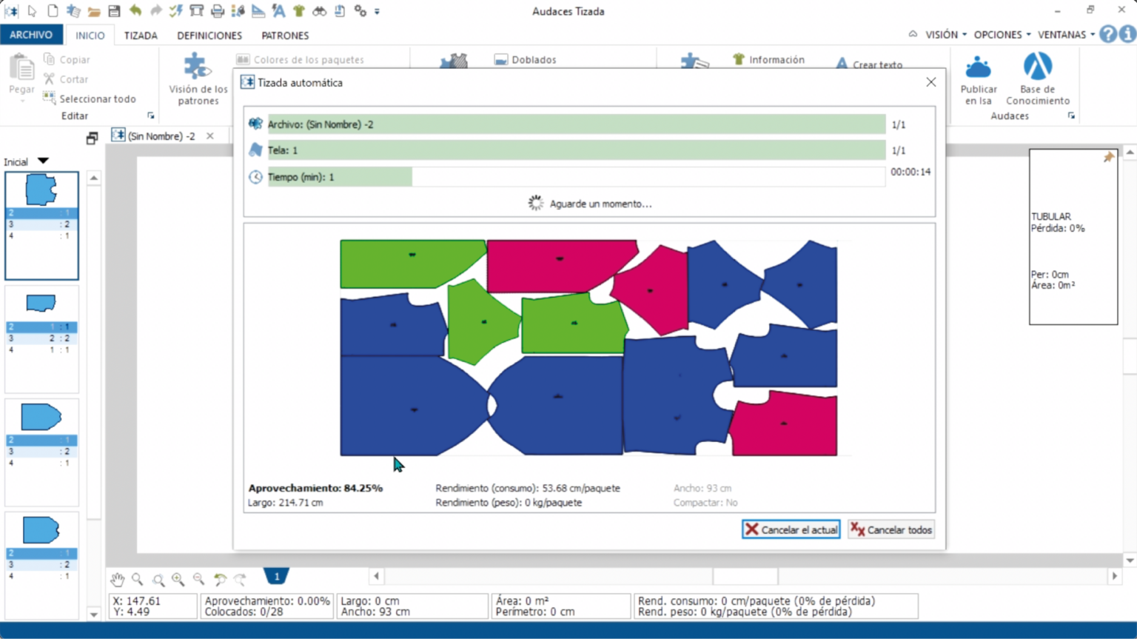1137x639 pixels.
Task: Click the Tiempo (min) progress bar
Action: pyautogui.click(x=577, y=177)
